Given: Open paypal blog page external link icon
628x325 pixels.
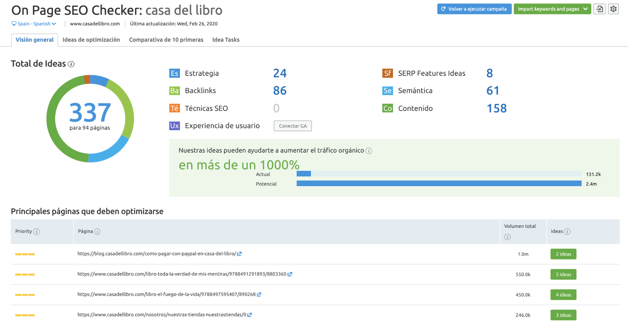Looking at the screenshot, I should point(239,254).
